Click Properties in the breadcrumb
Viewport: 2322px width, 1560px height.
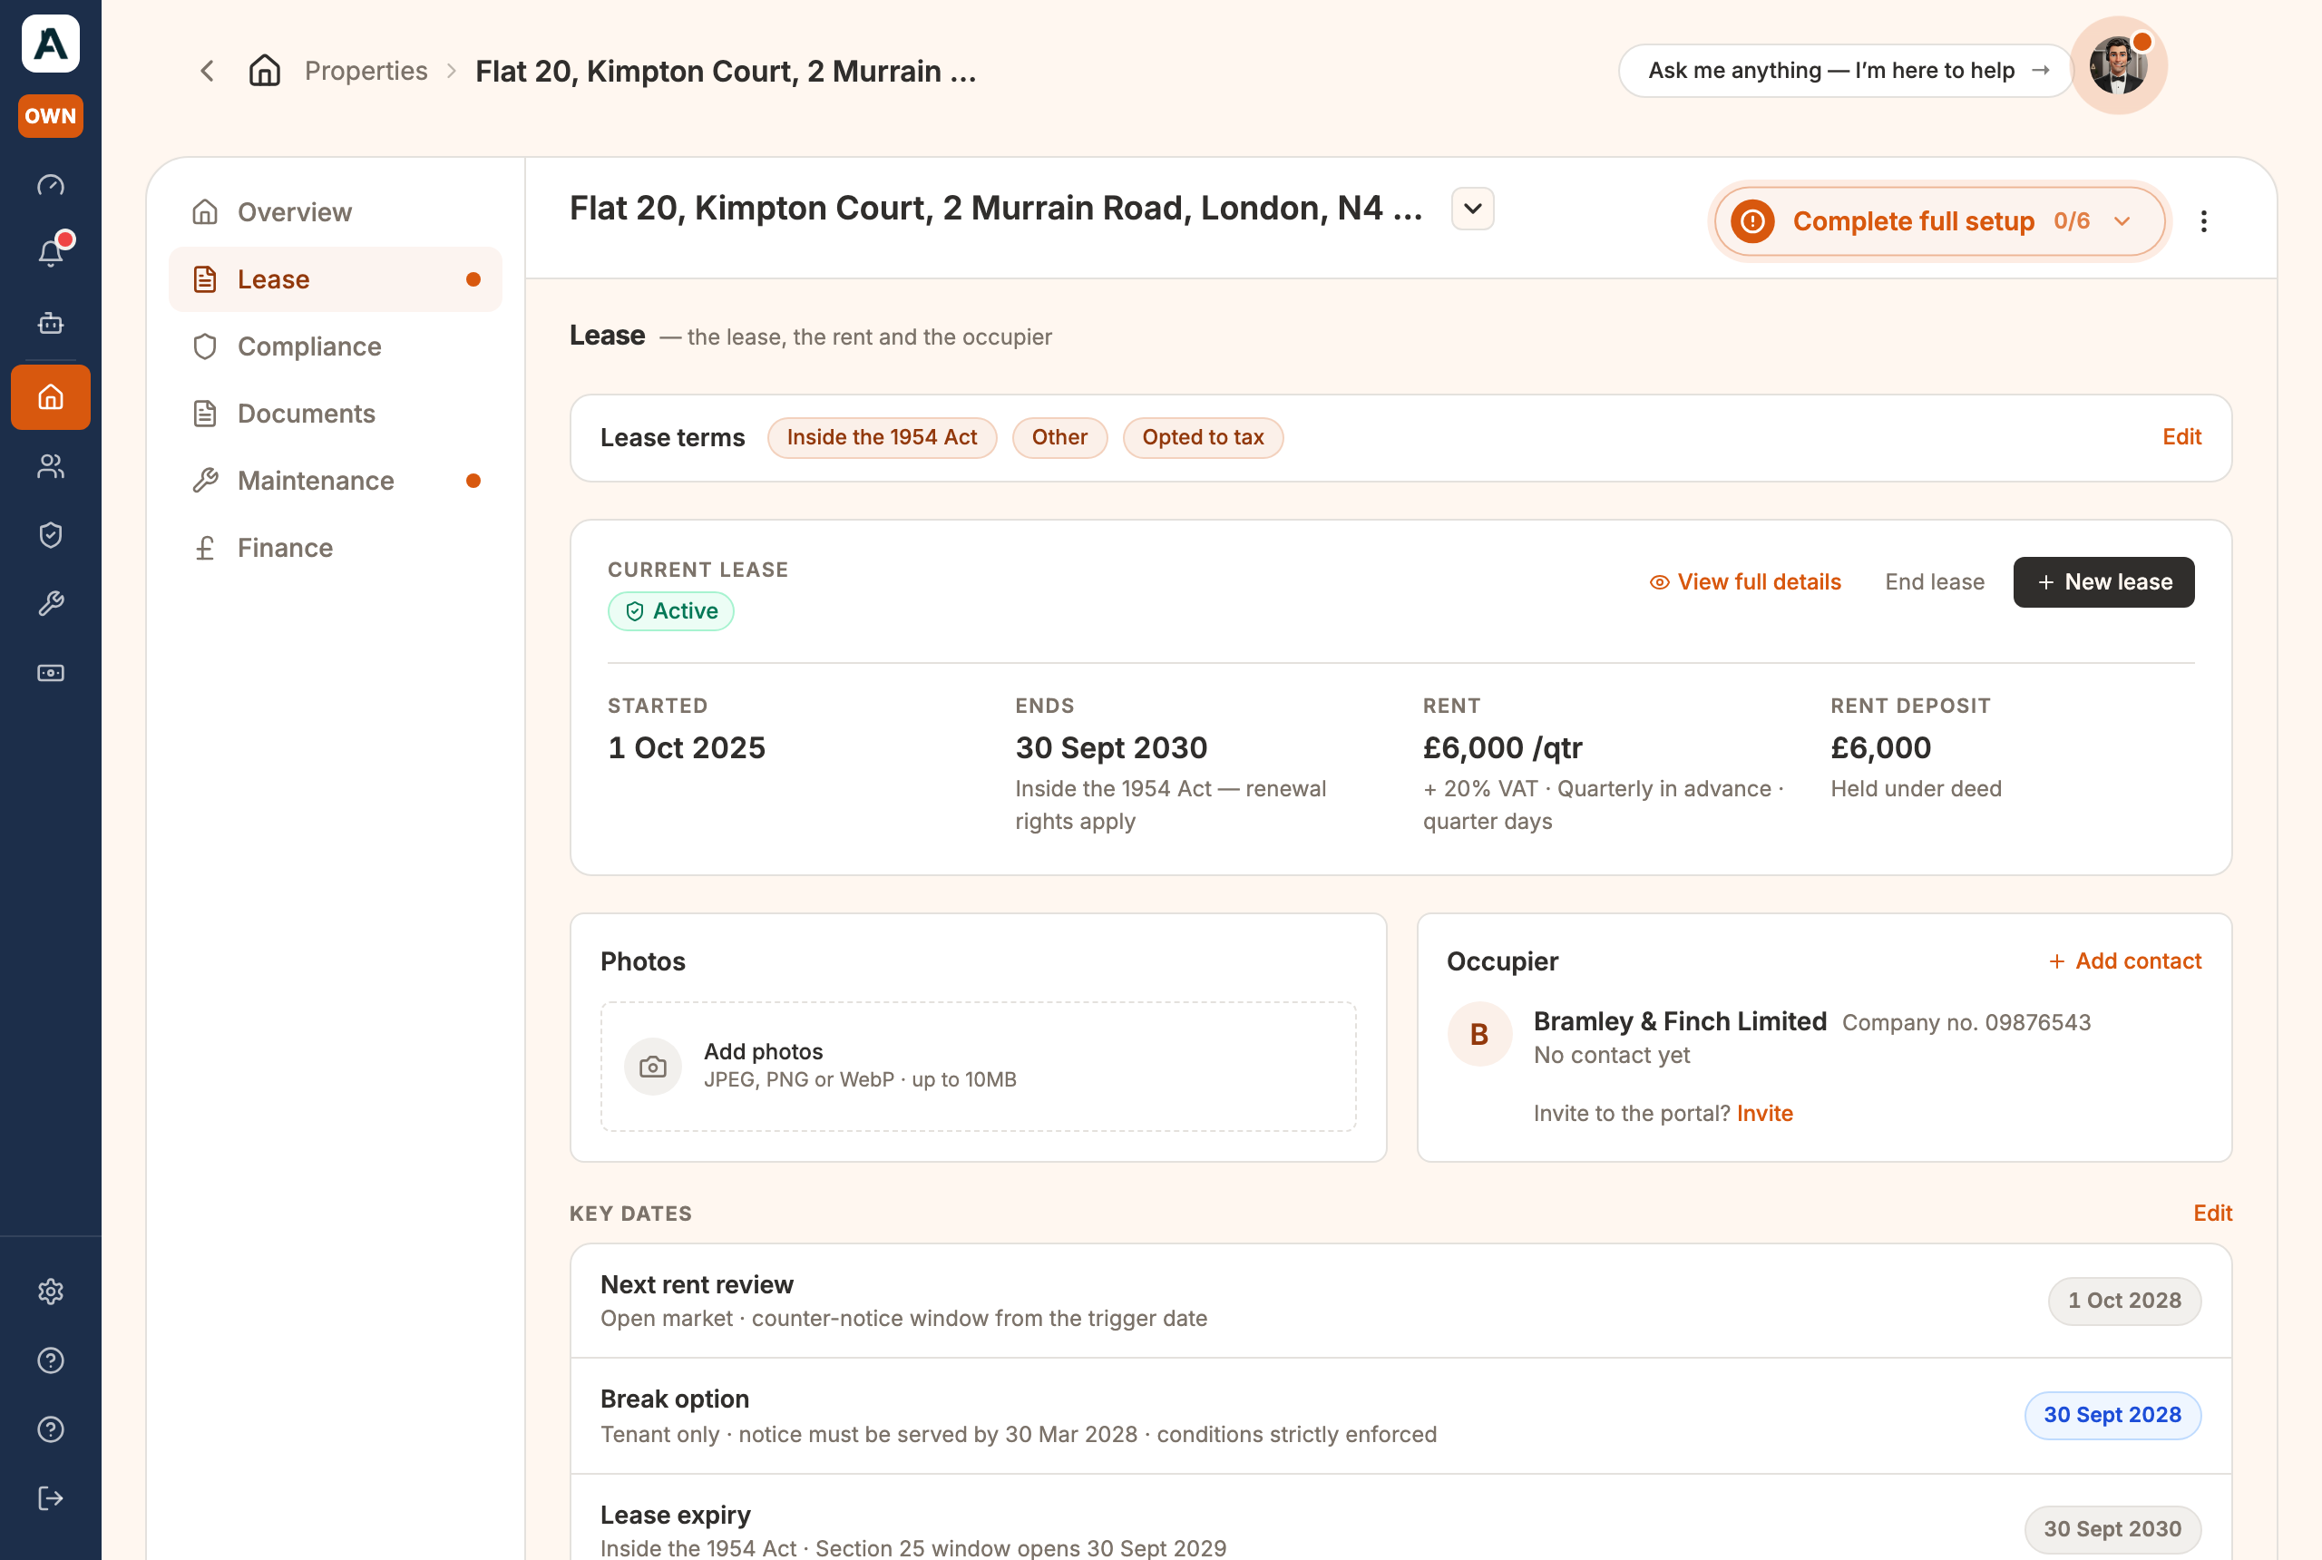coord(366,71)
